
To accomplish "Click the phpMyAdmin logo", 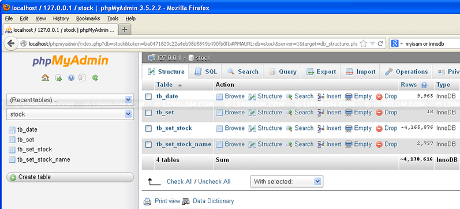I will pos(70,61).
